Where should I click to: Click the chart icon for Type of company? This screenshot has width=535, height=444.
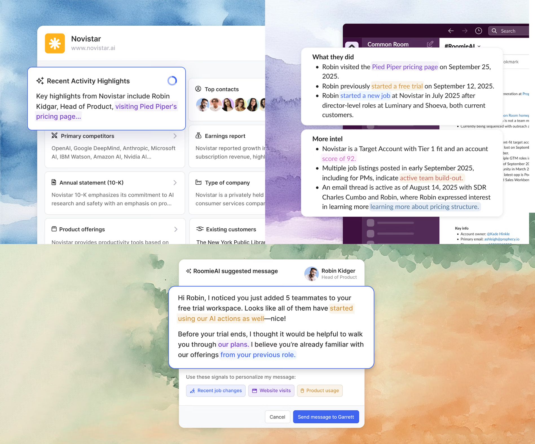click(199, 182)
